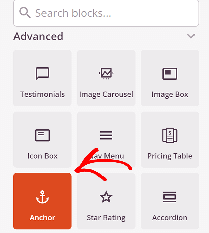Click the magnifying glass search icon

25,13
